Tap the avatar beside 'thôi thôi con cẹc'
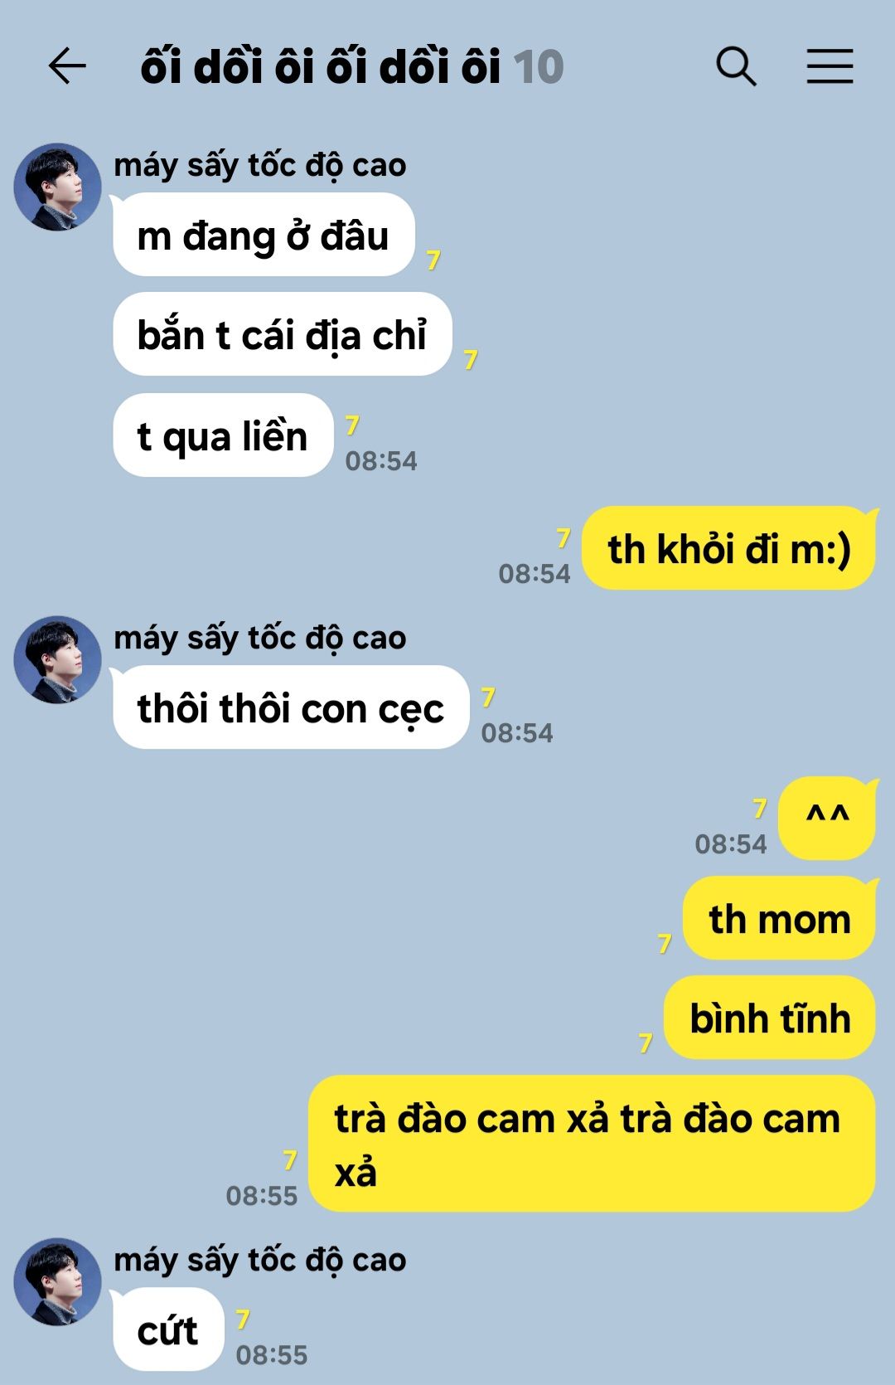 pos(57,659)
